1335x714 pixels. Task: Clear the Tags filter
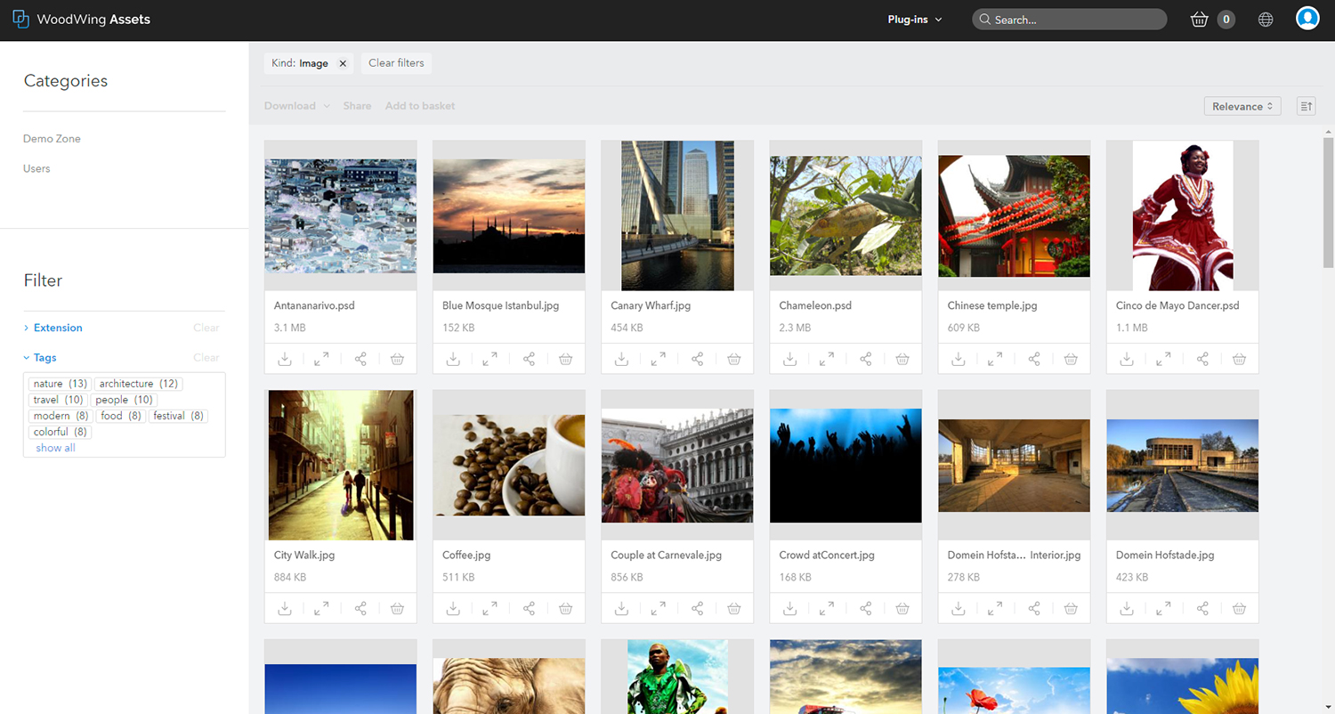206,358
